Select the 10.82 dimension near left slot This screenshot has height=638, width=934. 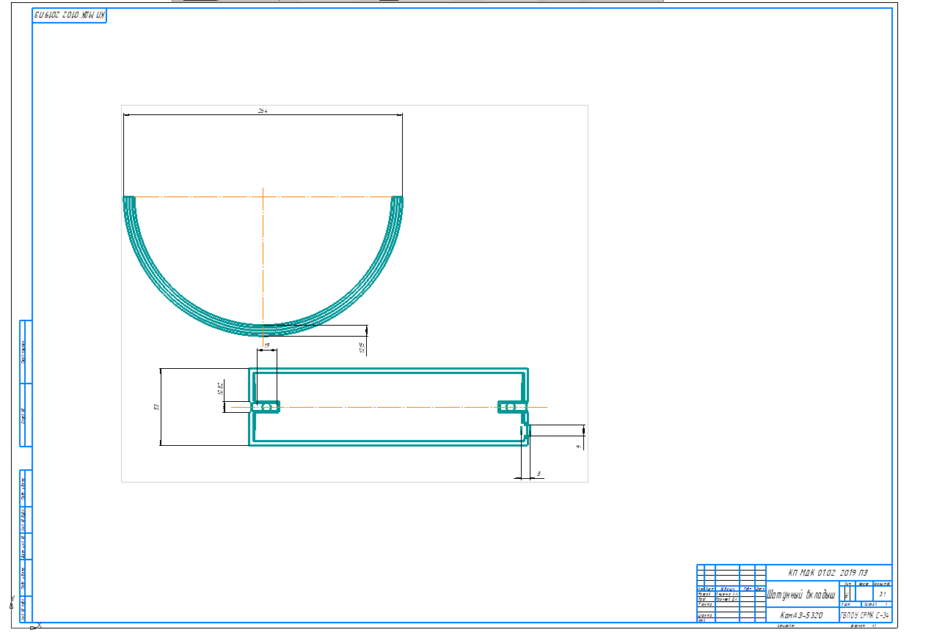click(219, 387)
